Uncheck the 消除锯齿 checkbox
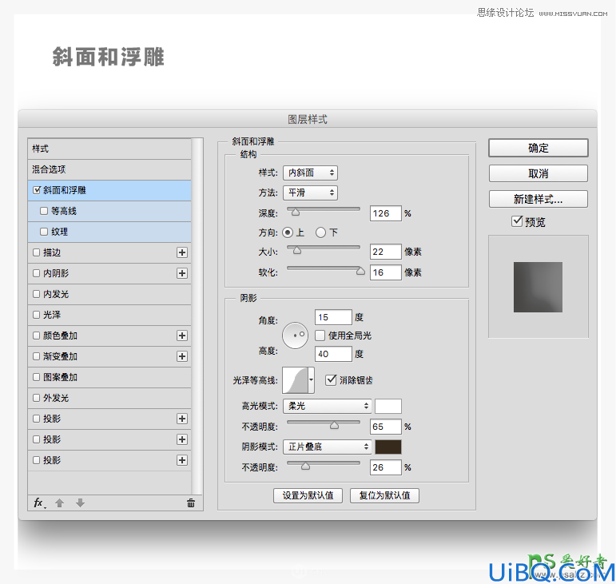 331,380
